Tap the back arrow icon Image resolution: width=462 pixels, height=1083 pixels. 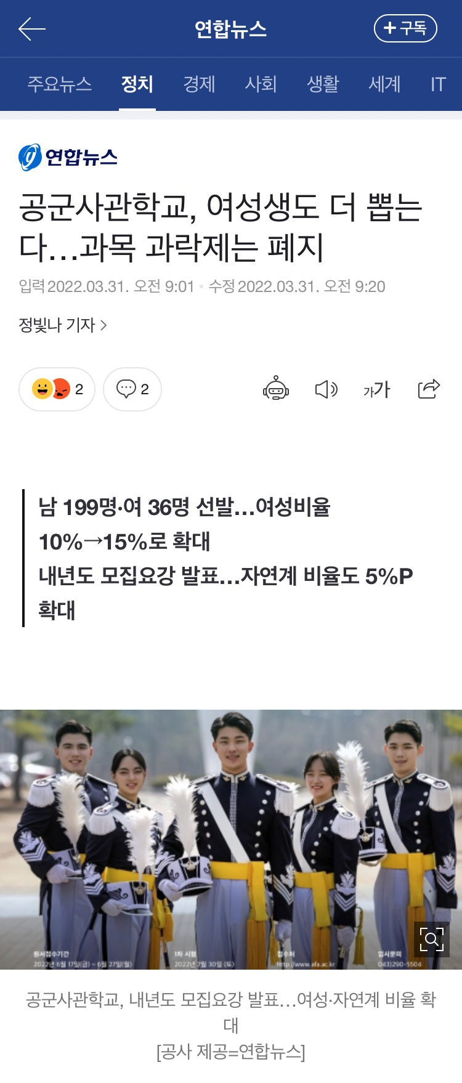[32, 29]
